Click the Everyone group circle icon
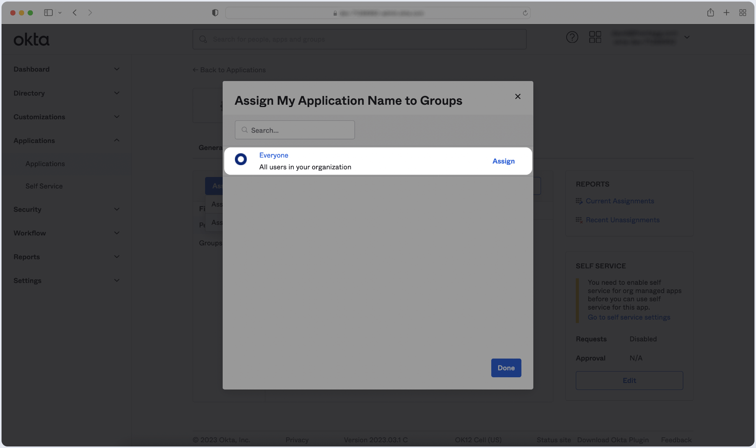This screenshot has height=448, width=756. pos(241,159)
